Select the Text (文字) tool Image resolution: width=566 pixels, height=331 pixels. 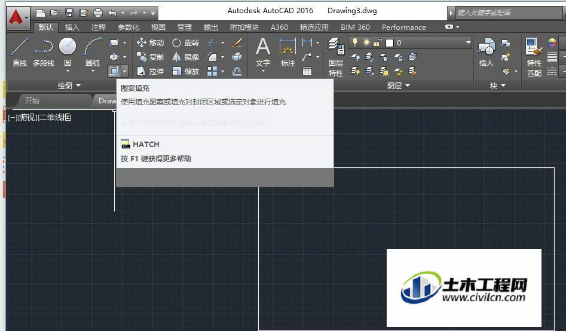coord(263,53)
